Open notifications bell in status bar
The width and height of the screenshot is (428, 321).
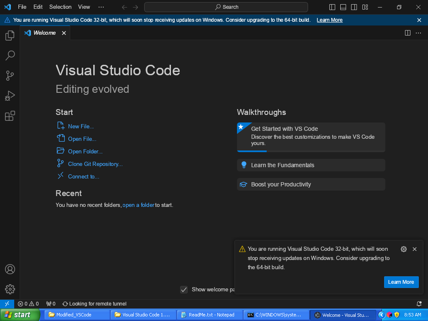(x=419, y=304)
